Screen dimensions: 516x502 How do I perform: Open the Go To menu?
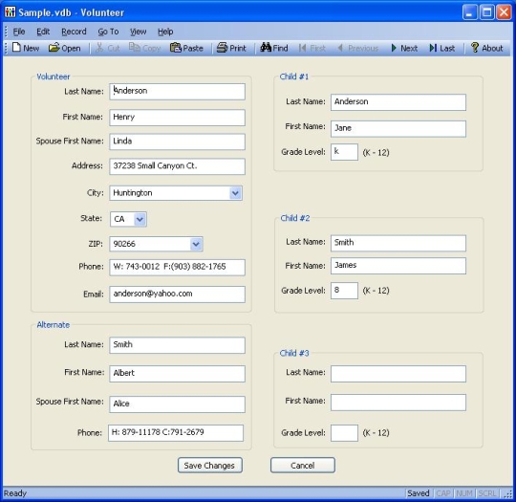(108, 32)
